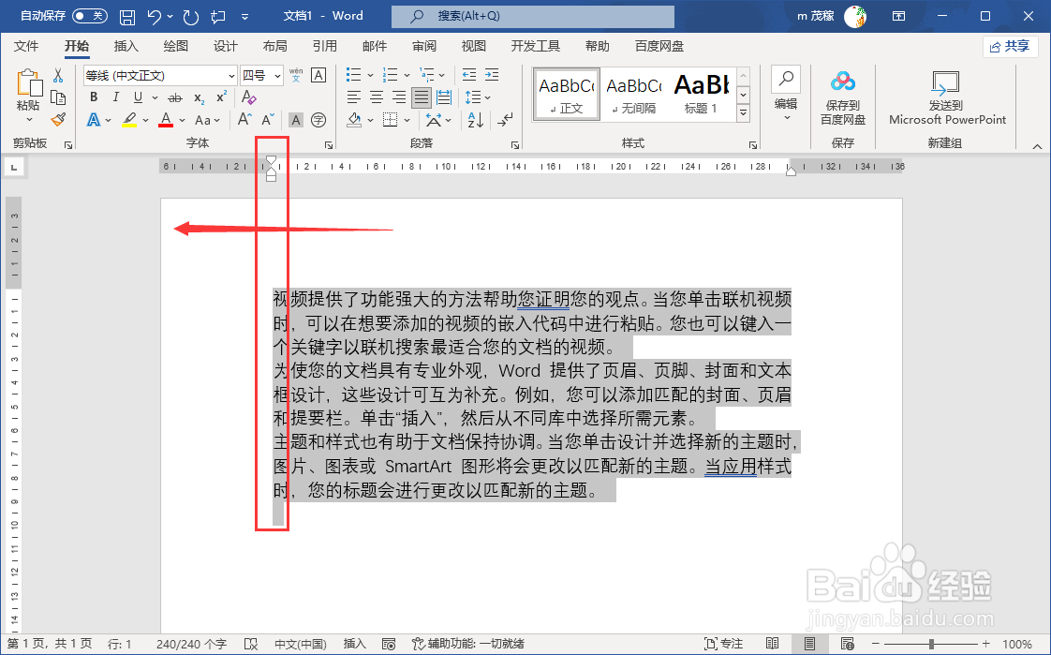Click the 专注 focus mode icon
This screenshot has width=1051, height=655.
pos(724,644)
